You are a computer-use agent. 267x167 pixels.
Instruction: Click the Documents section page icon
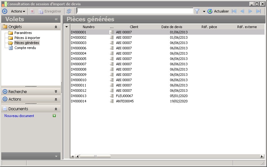point(5,109)
